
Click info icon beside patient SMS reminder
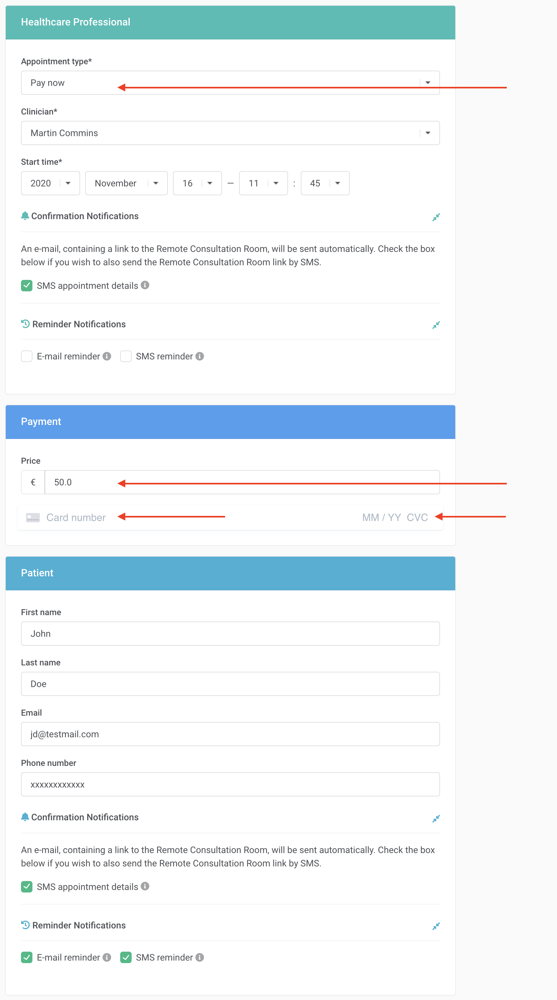click(x=200, y=957)
